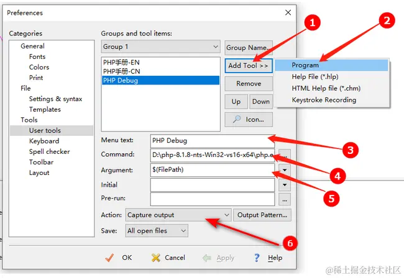Screen dimensions: 404x278
Task: Select Colors category
Action: [x=39, y=67]
